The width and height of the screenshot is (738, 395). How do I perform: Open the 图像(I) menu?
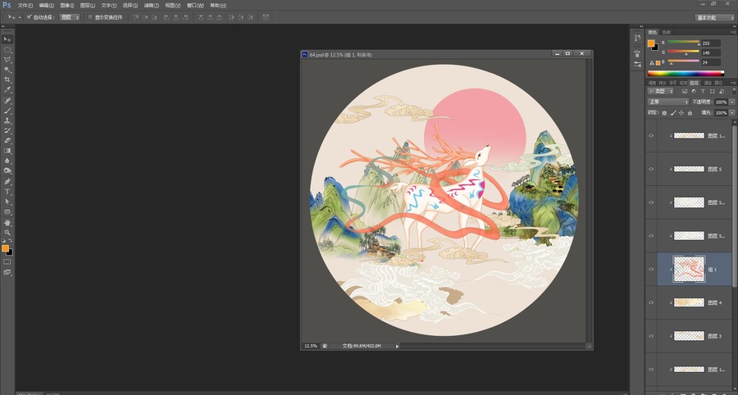pos(67,5)
